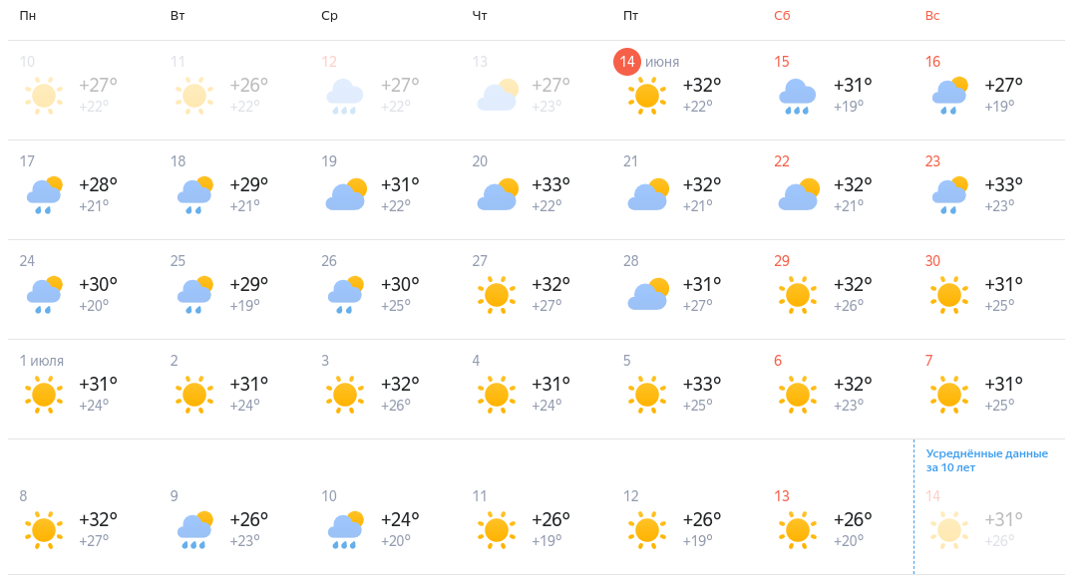Click the rainy icon for July 9
Image resolution: width=1088 pixels, height=580 pixels.
tap(195, 530)
